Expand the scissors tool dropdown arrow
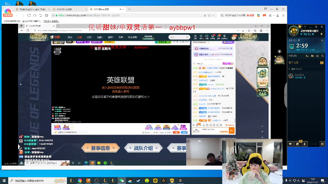 [273, 16]
